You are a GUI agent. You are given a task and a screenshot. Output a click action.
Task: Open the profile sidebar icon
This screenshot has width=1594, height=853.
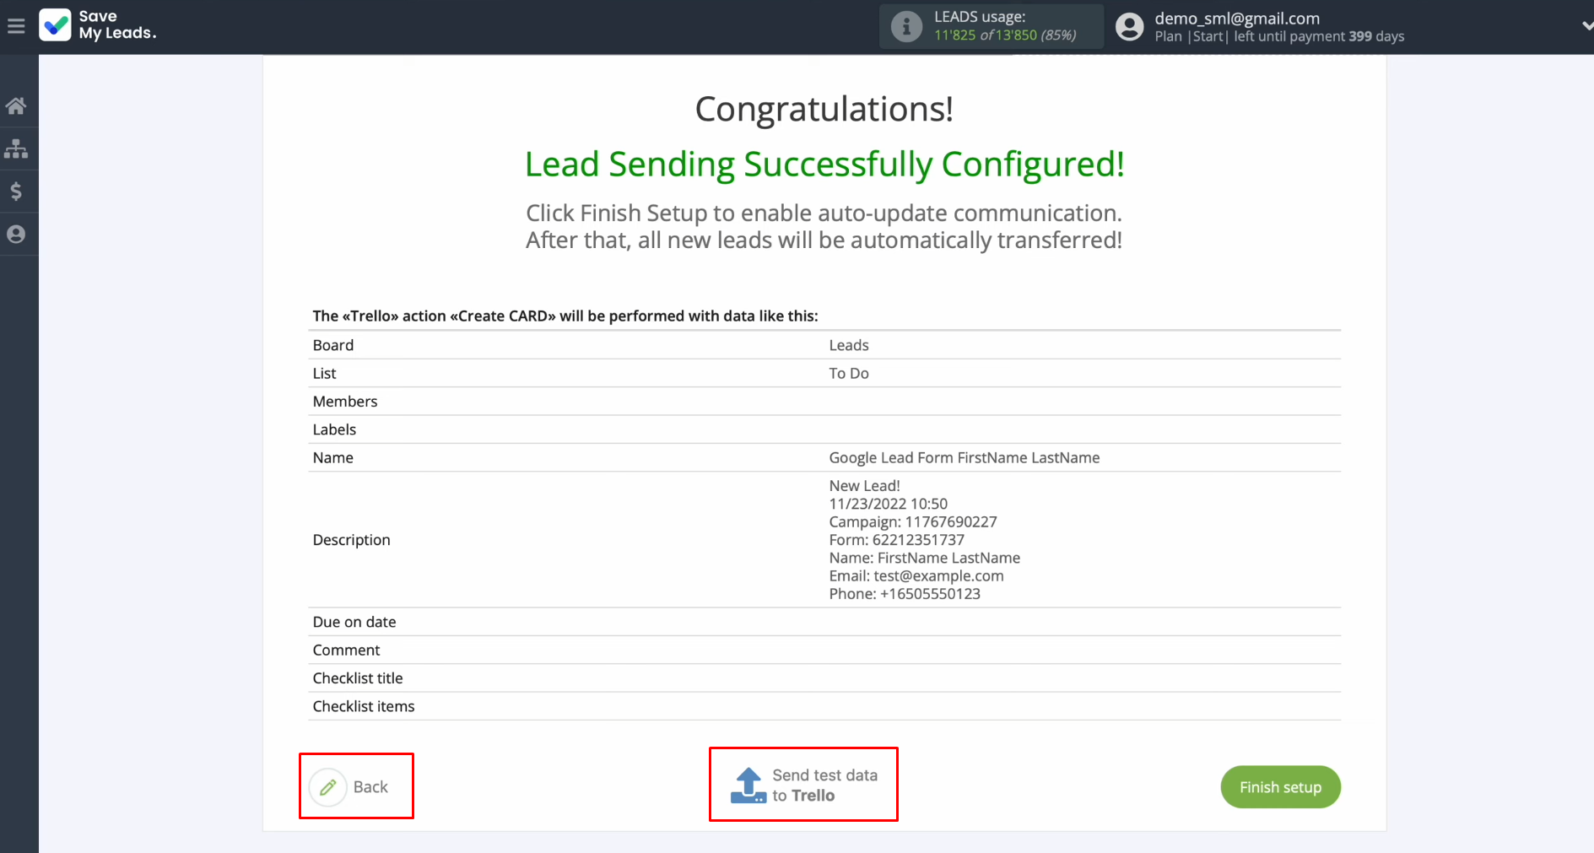click(16, 235)
